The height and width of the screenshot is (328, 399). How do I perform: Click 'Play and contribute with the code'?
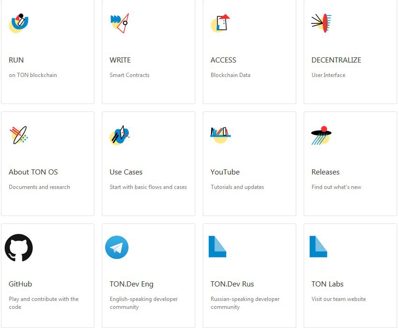[x=44, y=303]
